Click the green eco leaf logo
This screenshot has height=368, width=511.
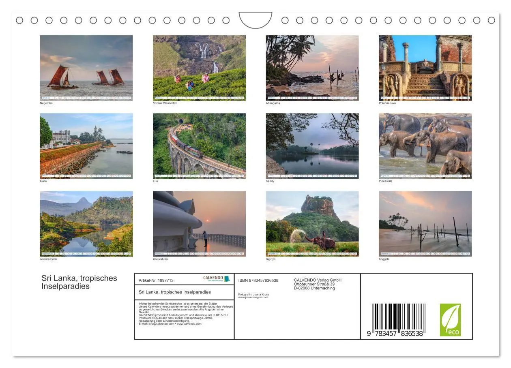[x=450, y=320]
